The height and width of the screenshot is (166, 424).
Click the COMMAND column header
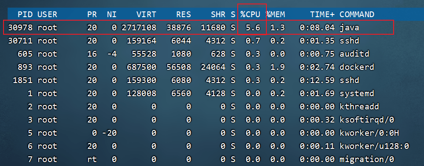tap(357, 14)
